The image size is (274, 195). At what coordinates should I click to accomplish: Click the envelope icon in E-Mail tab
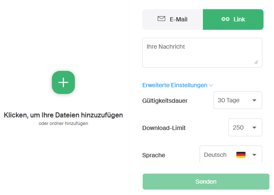pyautogui.click(x=161, y=19)
